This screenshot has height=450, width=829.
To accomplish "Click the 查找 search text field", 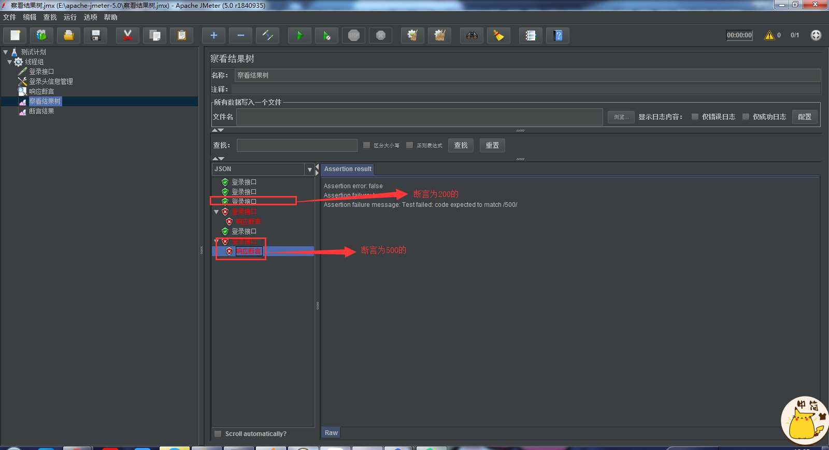I will (297, 145).
